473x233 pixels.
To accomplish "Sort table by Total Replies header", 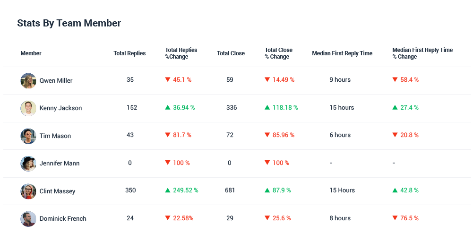I will (x=129, y=53).
